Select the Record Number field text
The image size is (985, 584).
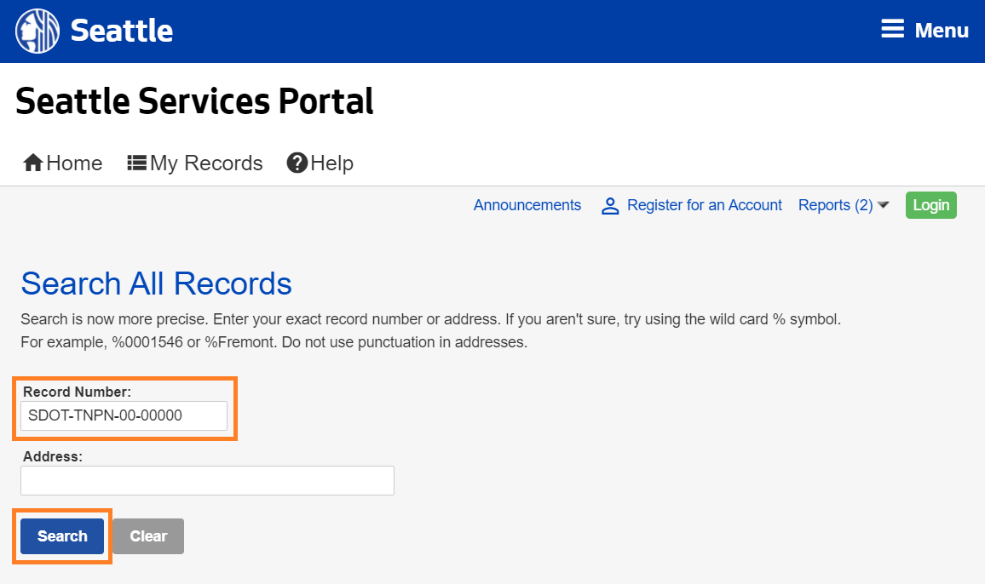[124, 416]
